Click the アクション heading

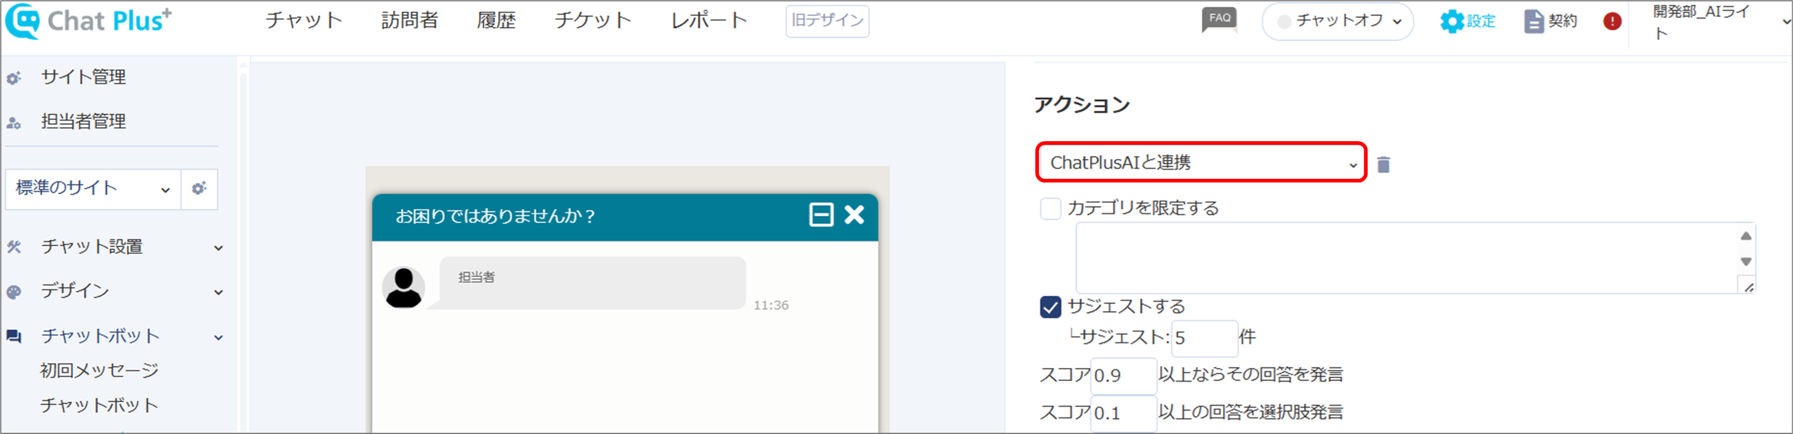point(1081,105)
